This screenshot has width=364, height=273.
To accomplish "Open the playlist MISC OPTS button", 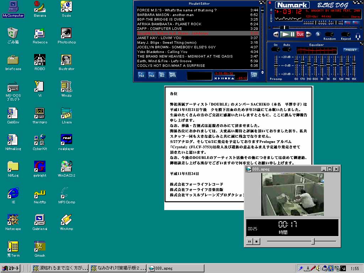I will tap(172, 75).
